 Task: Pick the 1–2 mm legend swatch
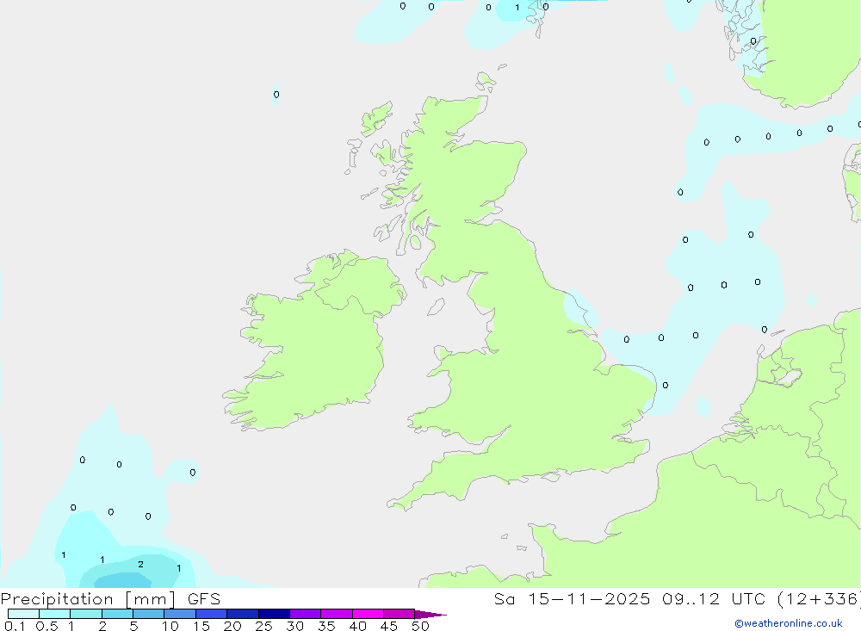86,614
